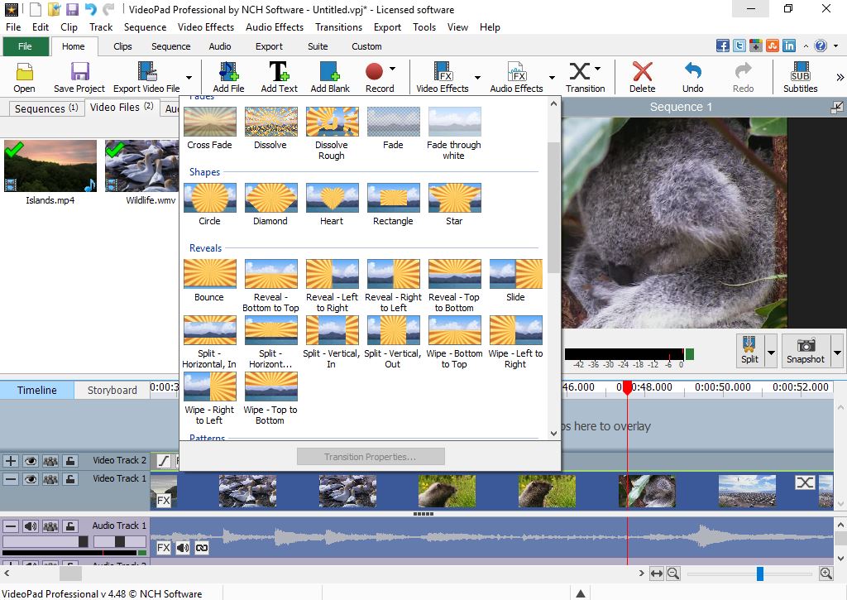847x600 pixels.
Task: Choose the Heart shape transition
Action: (332, 204)
